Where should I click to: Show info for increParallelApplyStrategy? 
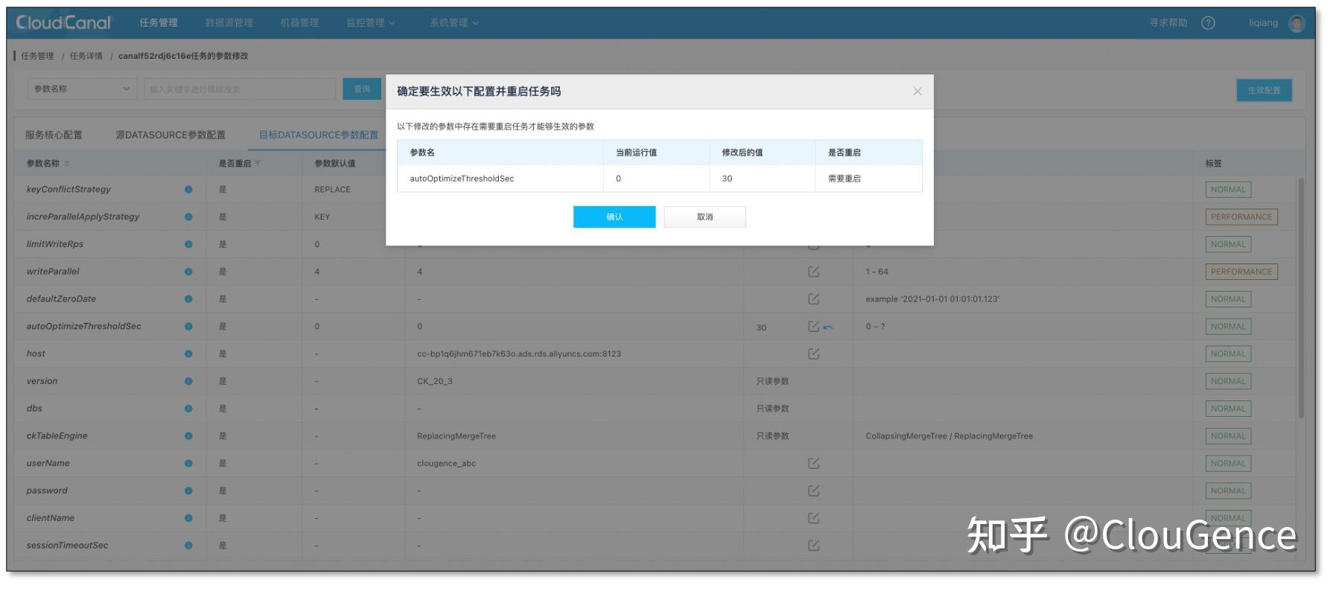188,217
